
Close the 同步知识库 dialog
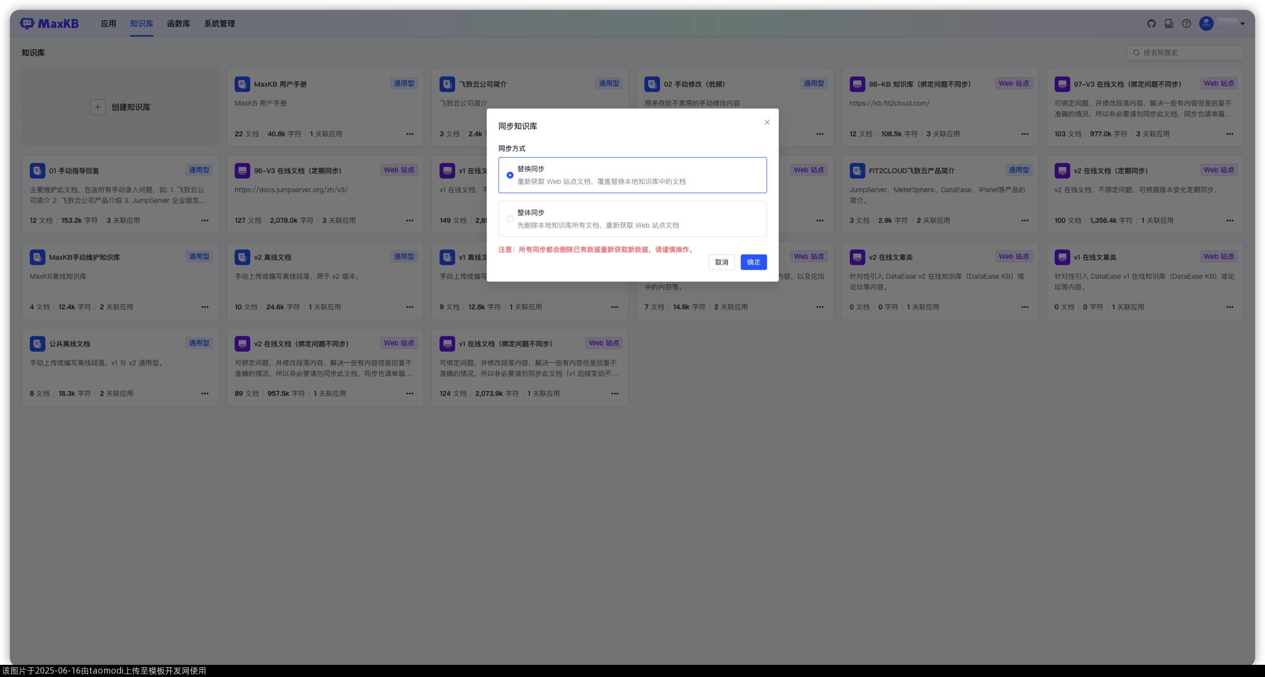(767, 122)
